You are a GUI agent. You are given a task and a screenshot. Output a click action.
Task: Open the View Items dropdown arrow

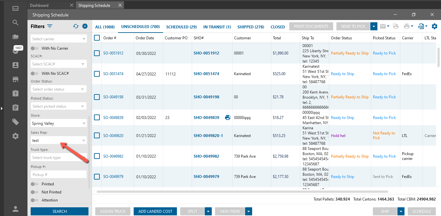click(249, 211)
